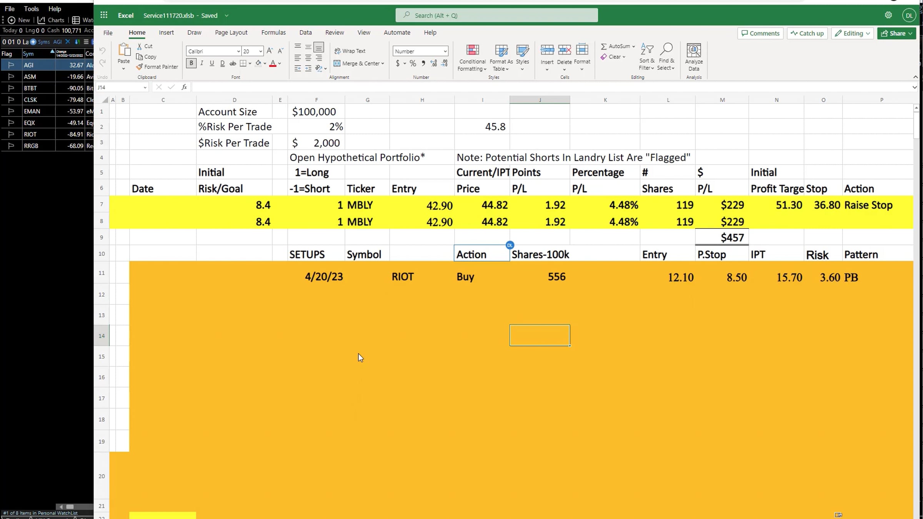Screen dimensions: 923x519
Task: Click the Clear eraser icon
Action: (x=604, y=57)
